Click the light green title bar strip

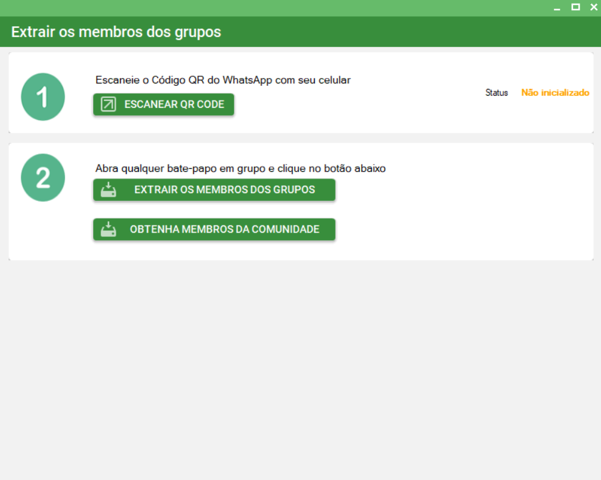click(274, 7)
